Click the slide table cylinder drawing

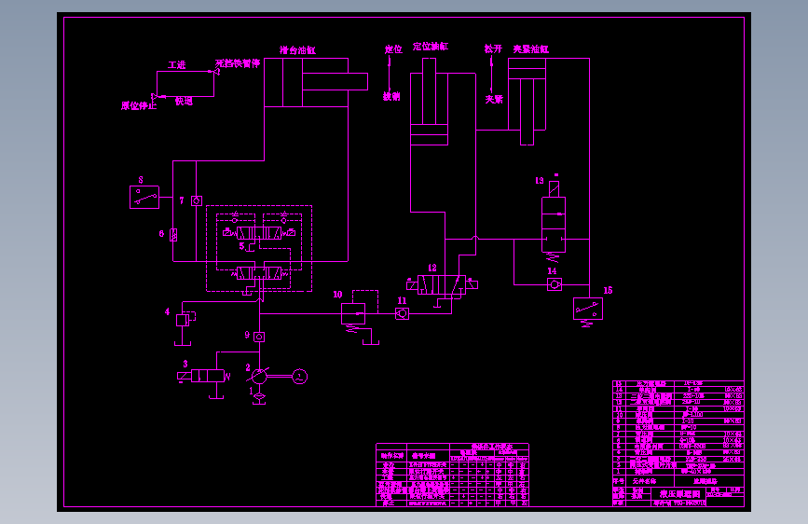(316, 83)
